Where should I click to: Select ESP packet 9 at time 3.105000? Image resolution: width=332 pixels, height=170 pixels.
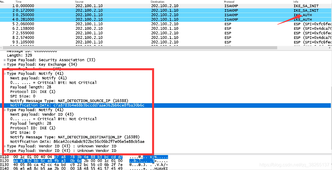pos(166,42)
